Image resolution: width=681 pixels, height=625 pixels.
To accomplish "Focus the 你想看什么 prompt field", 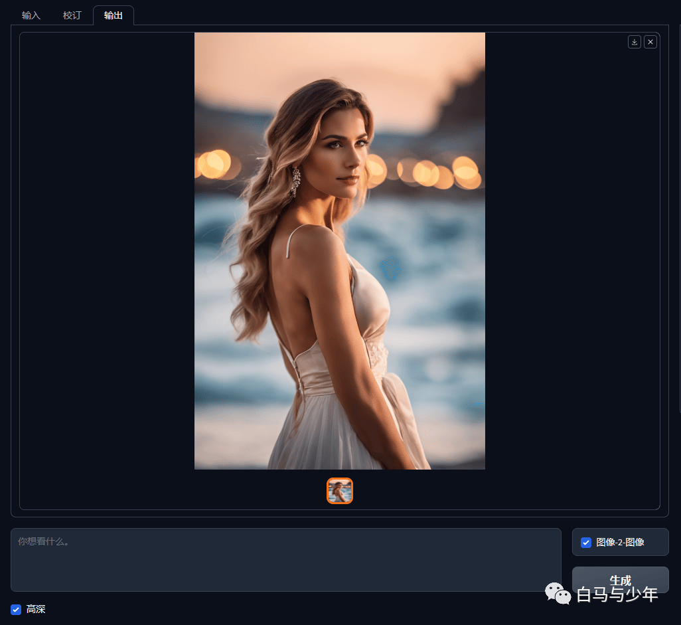I will tap(286, 560).
